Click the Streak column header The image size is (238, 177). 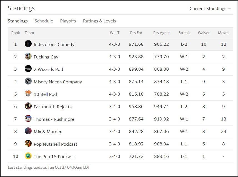click(184, 33)
